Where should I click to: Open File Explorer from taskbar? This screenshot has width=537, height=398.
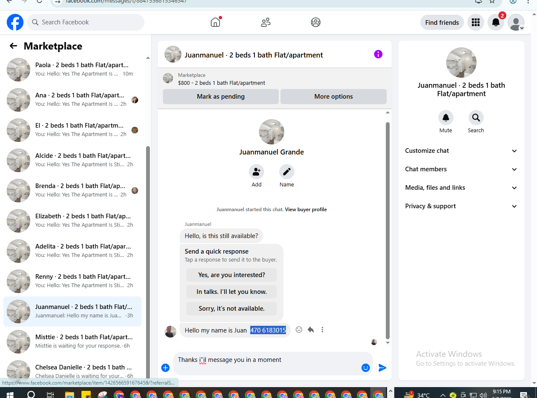pos(70,395)
